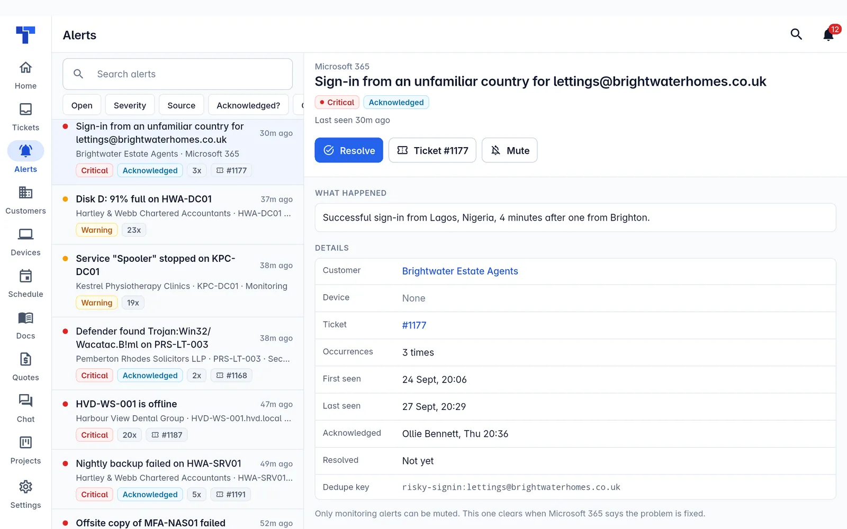Click the magnifier icon in Search alerts box

point(78,74)
